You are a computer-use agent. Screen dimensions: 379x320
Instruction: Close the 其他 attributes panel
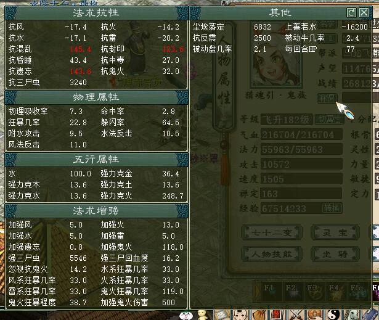coord(363,12)
